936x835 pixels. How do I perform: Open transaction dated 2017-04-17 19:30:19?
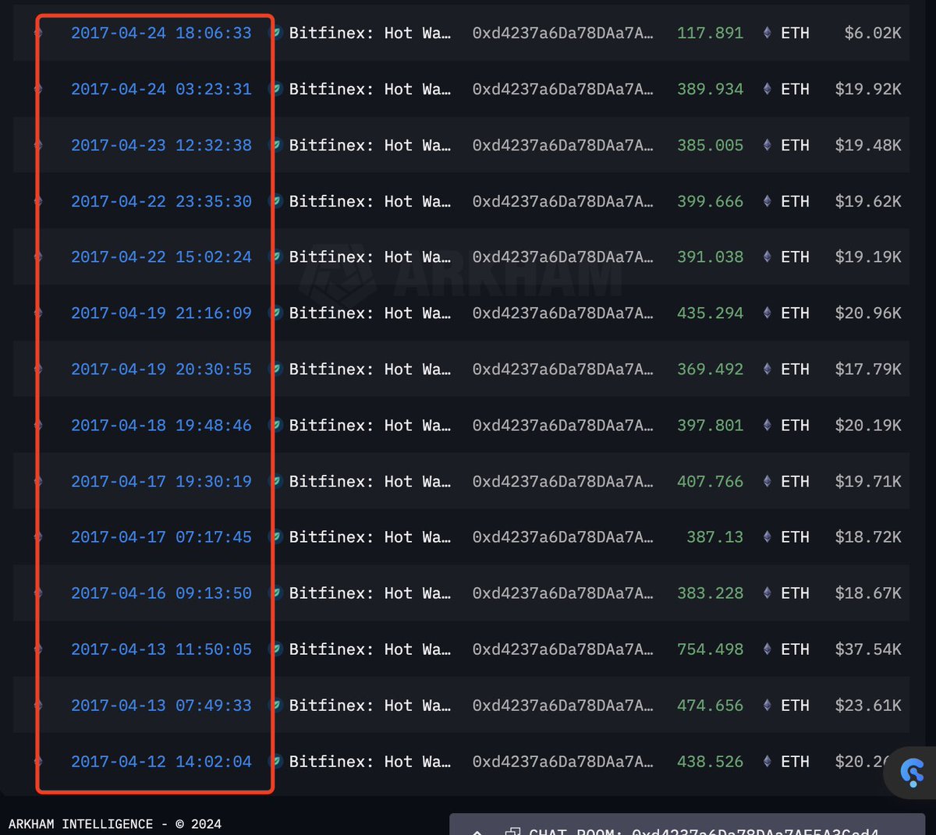pyautogui.click(x=161, y=481)
